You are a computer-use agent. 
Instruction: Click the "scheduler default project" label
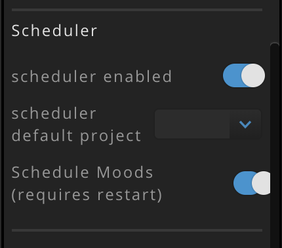pyautogui.click(x=76, y=125)
